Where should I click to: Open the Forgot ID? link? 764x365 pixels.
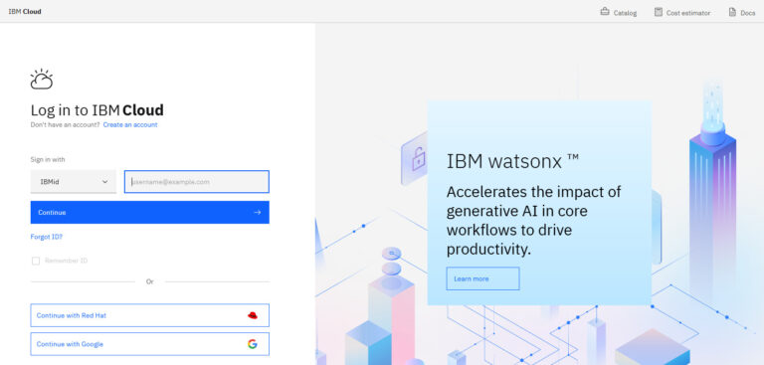47,237
